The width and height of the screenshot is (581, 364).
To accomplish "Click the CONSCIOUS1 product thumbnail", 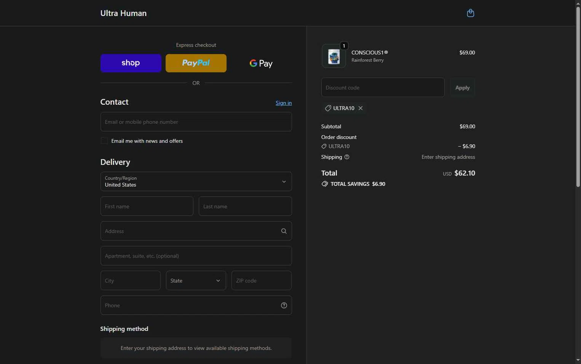I will point(334,56).
